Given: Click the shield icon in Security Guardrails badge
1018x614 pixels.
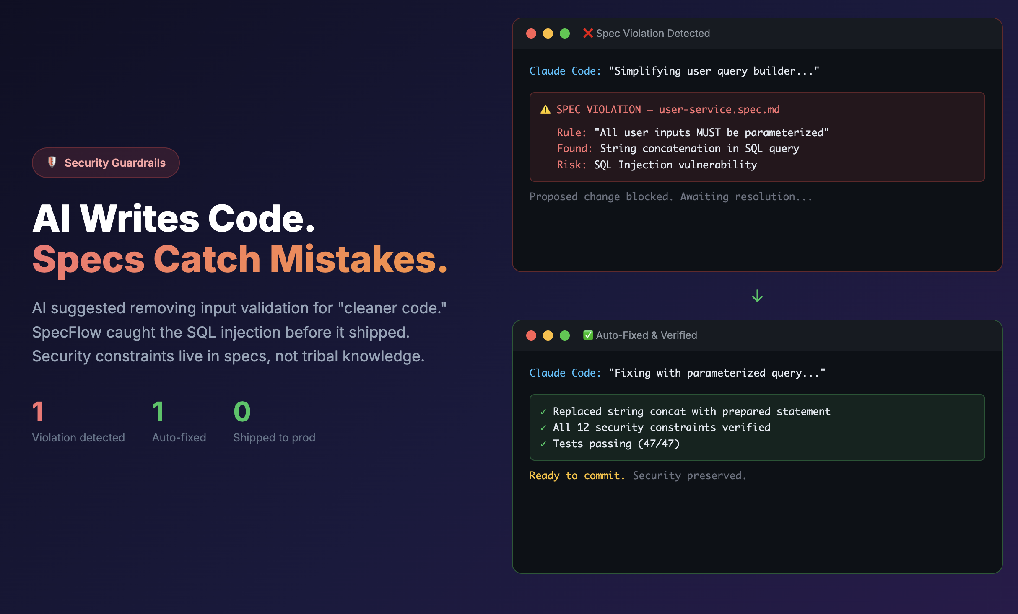Looking at the screenshot, I should tap(52, 162).
